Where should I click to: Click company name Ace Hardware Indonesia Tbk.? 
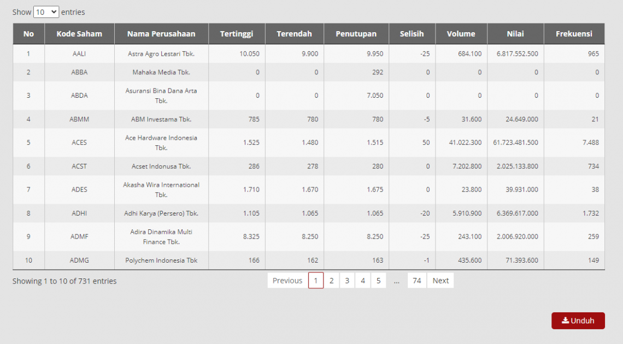[161, 143]
